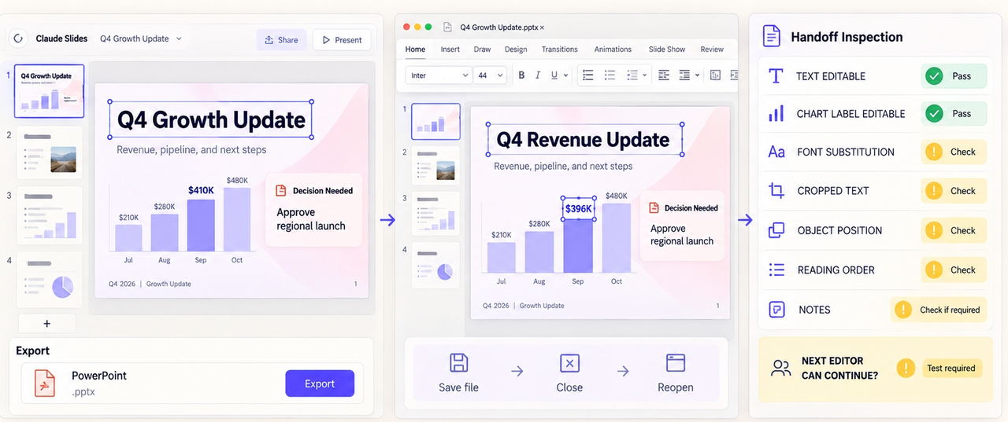The height and width of the screenshot is (422, 1008).
Task: Click the line spacing icon in the ribbon
Action: [x=684, y=75]
